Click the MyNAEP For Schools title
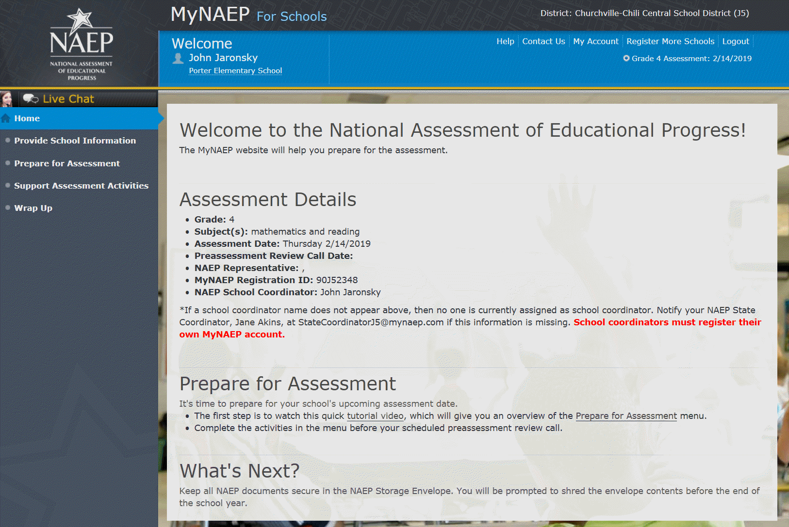 248,15
